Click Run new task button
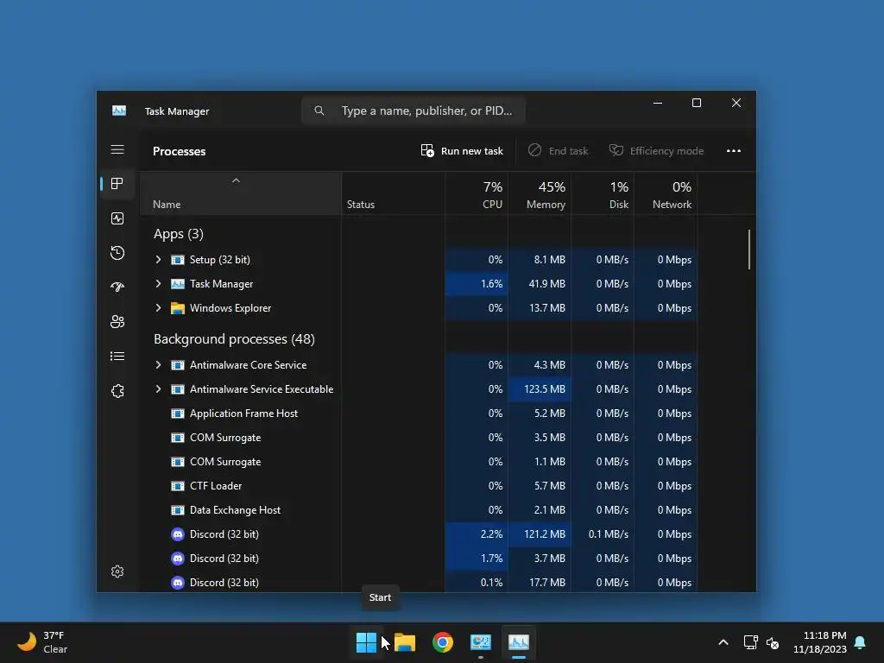Image resolution: width=884 pixels, height=663 pixels. 462,150
